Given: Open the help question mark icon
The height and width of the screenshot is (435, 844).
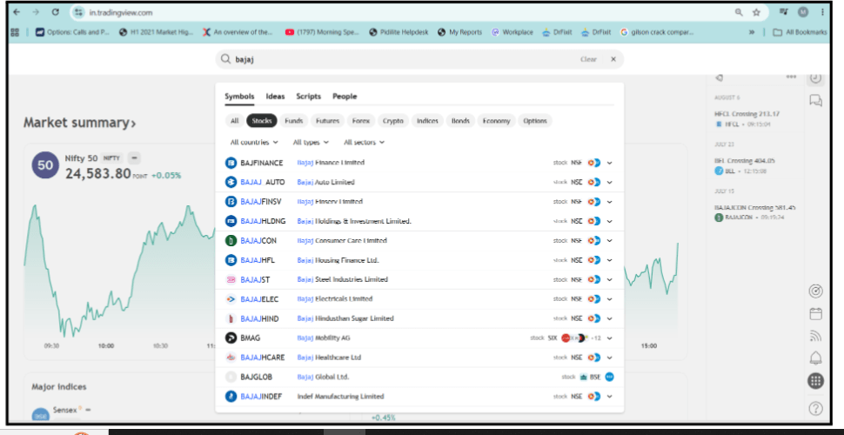Looking at the screenshot, I should [816, 409].
